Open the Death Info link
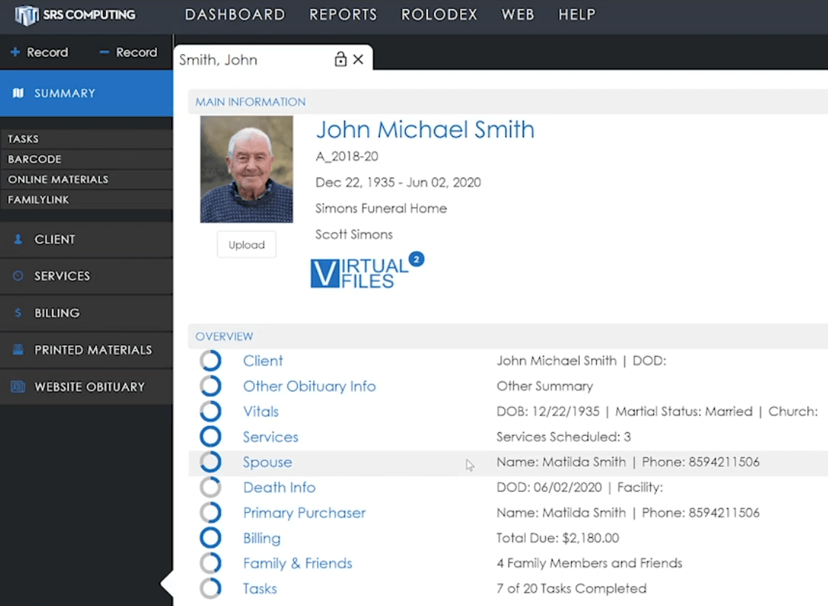 (279, 488)
